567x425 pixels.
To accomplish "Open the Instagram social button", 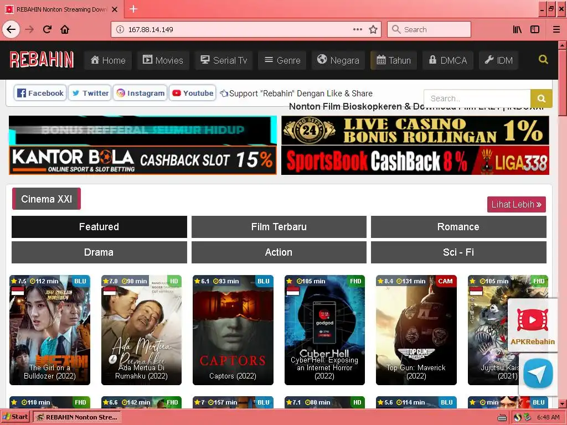I will click(140, 93).
